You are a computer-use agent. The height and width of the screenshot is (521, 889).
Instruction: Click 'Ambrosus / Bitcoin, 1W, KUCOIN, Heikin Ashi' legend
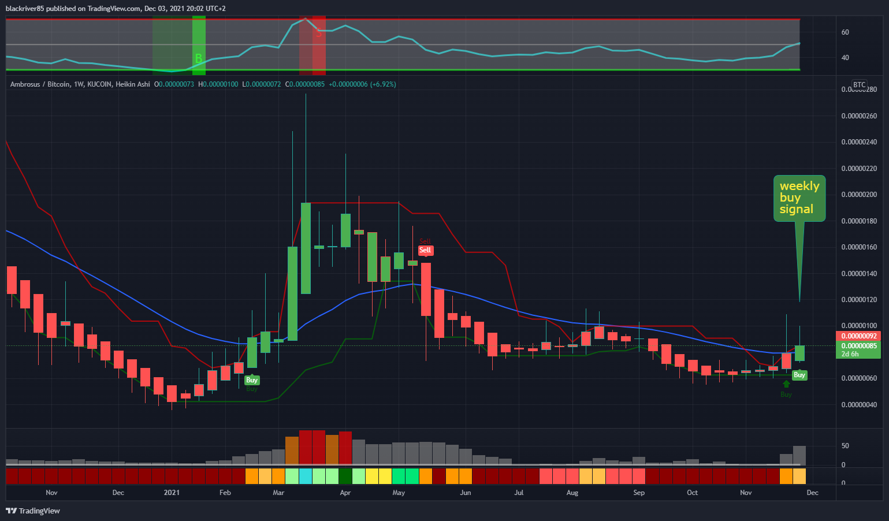coord(80,84)
